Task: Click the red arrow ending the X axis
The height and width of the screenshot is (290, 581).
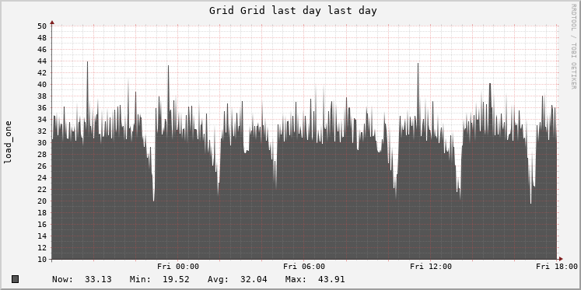Action: coord(561,259)
